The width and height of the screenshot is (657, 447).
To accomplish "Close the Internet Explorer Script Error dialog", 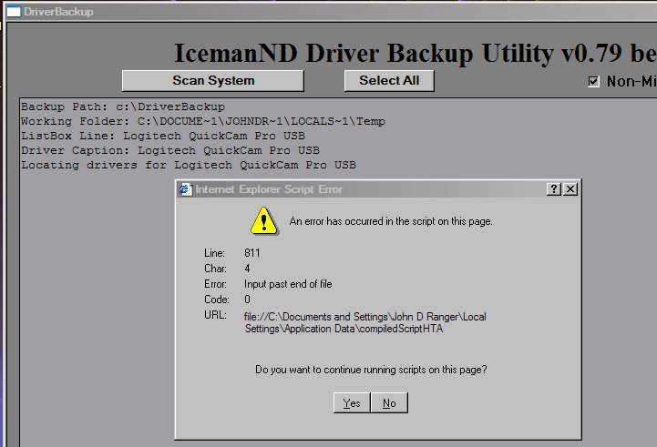I will (570, 189).
